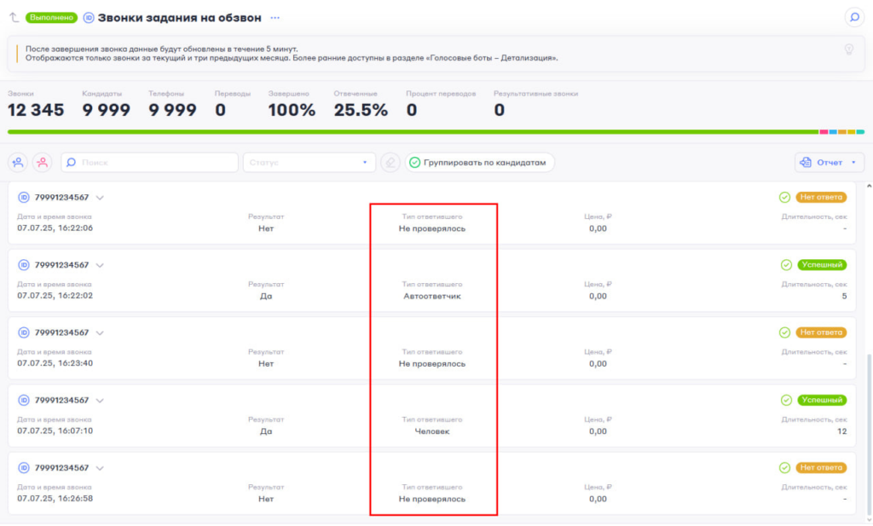Image resolution: width=873 pixels, height=526 pixels.
Task: Click the Успешный badge on the 16:07:10 call
Action: [822, 400]
